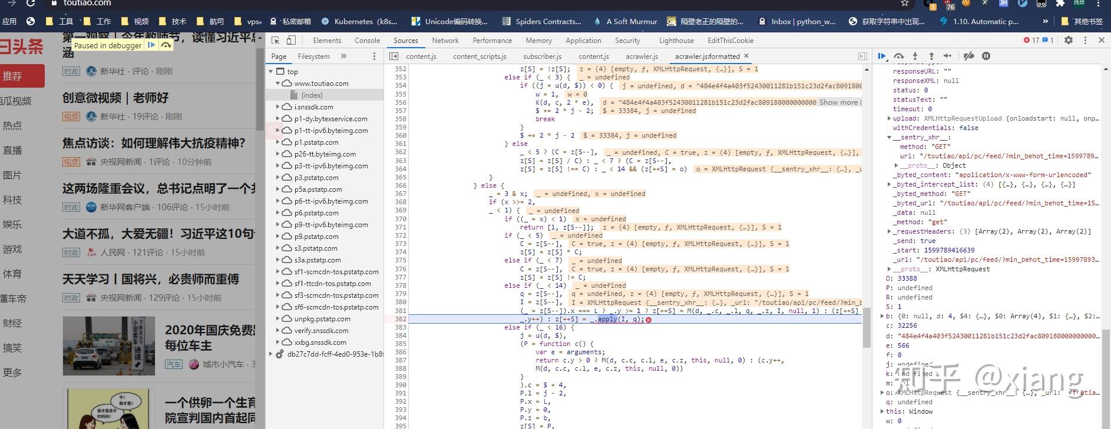Click the red error count indicator
The height and width of the screenshot is (429, 1111).
click(x=1031, y=40)
